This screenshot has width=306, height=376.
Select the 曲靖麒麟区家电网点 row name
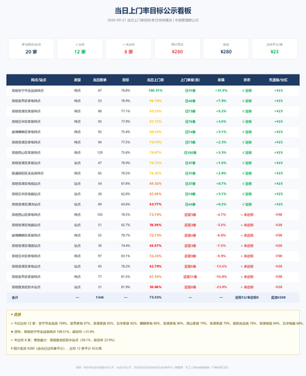click(26, 132)
